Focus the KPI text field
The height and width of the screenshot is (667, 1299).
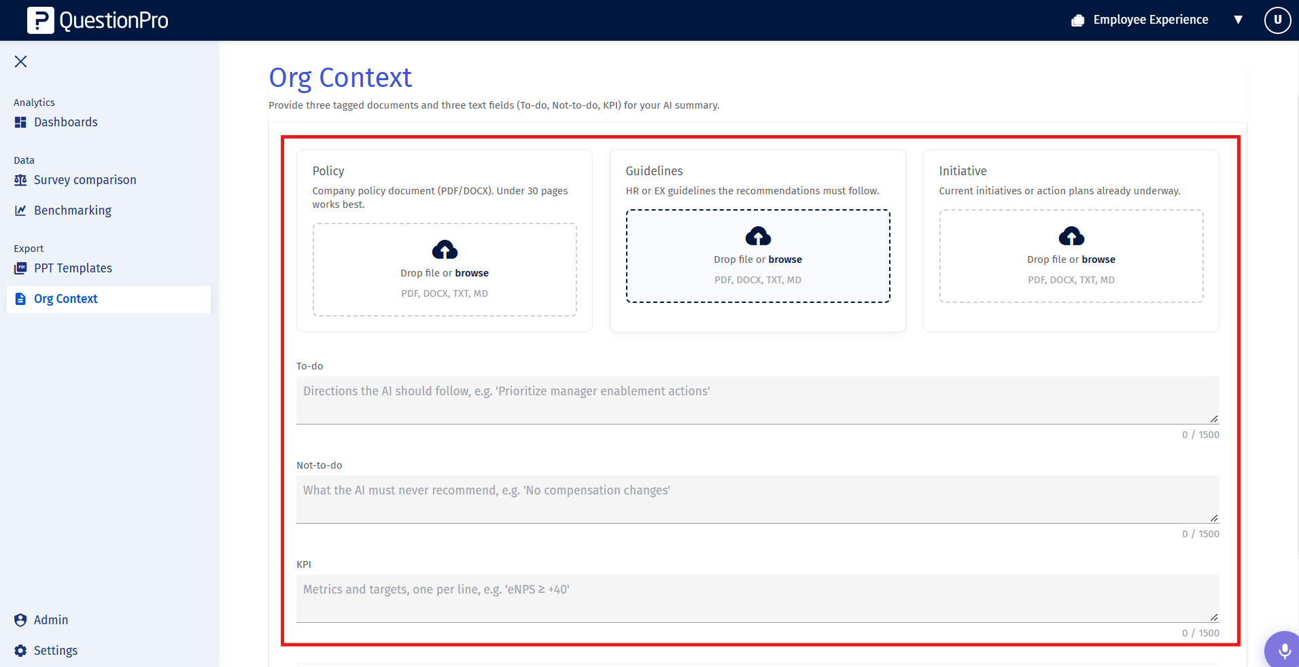pyautogui.click(x=757, y=598)
